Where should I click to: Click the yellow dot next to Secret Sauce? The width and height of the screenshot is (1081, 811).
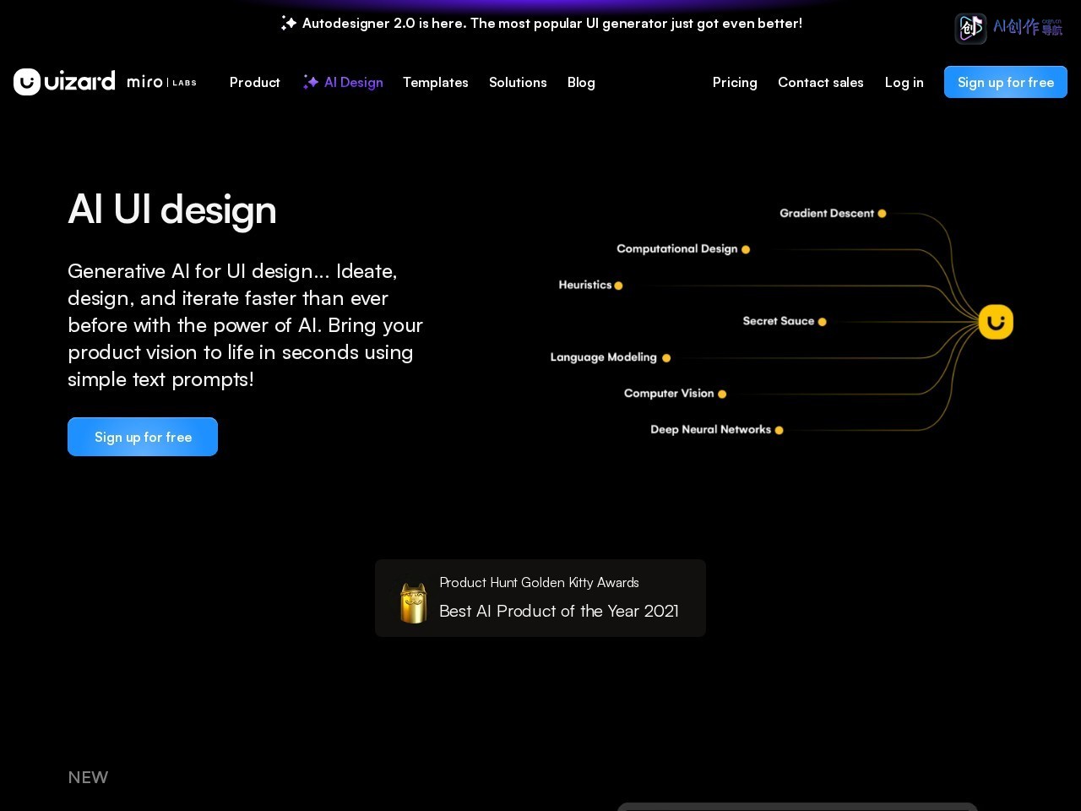click(x=822, y=322)
